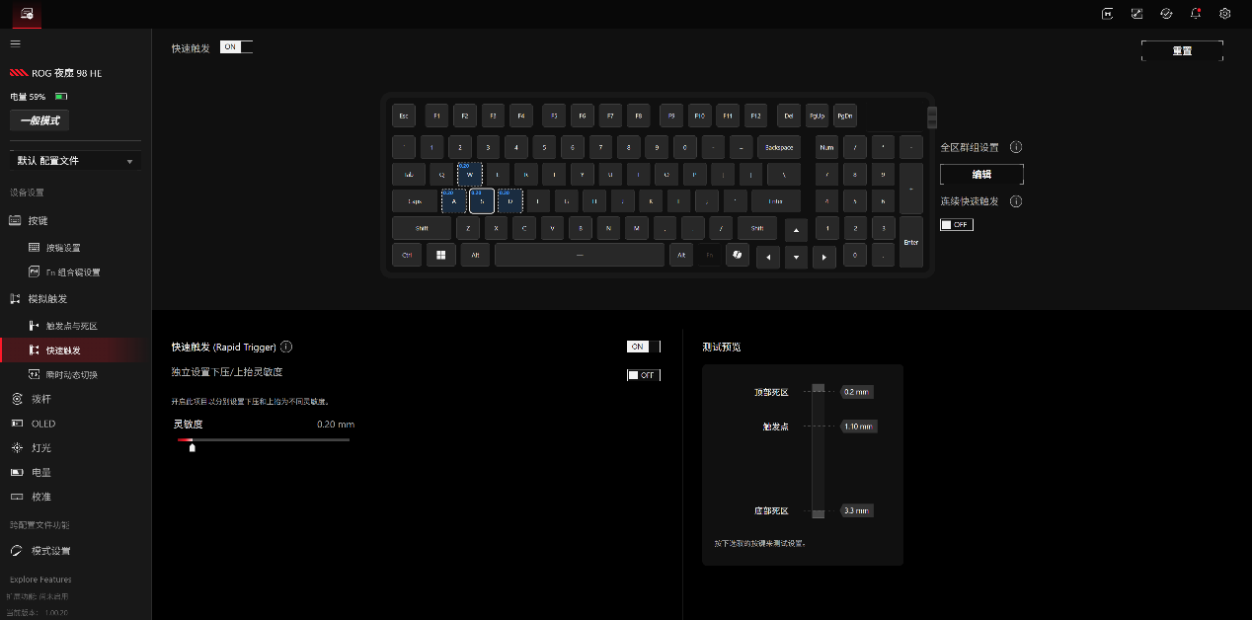Image resolution: width=1252 pixels, height=620 pixels.
Task: Select the Copilot key on keyboard
Action: 737,255
